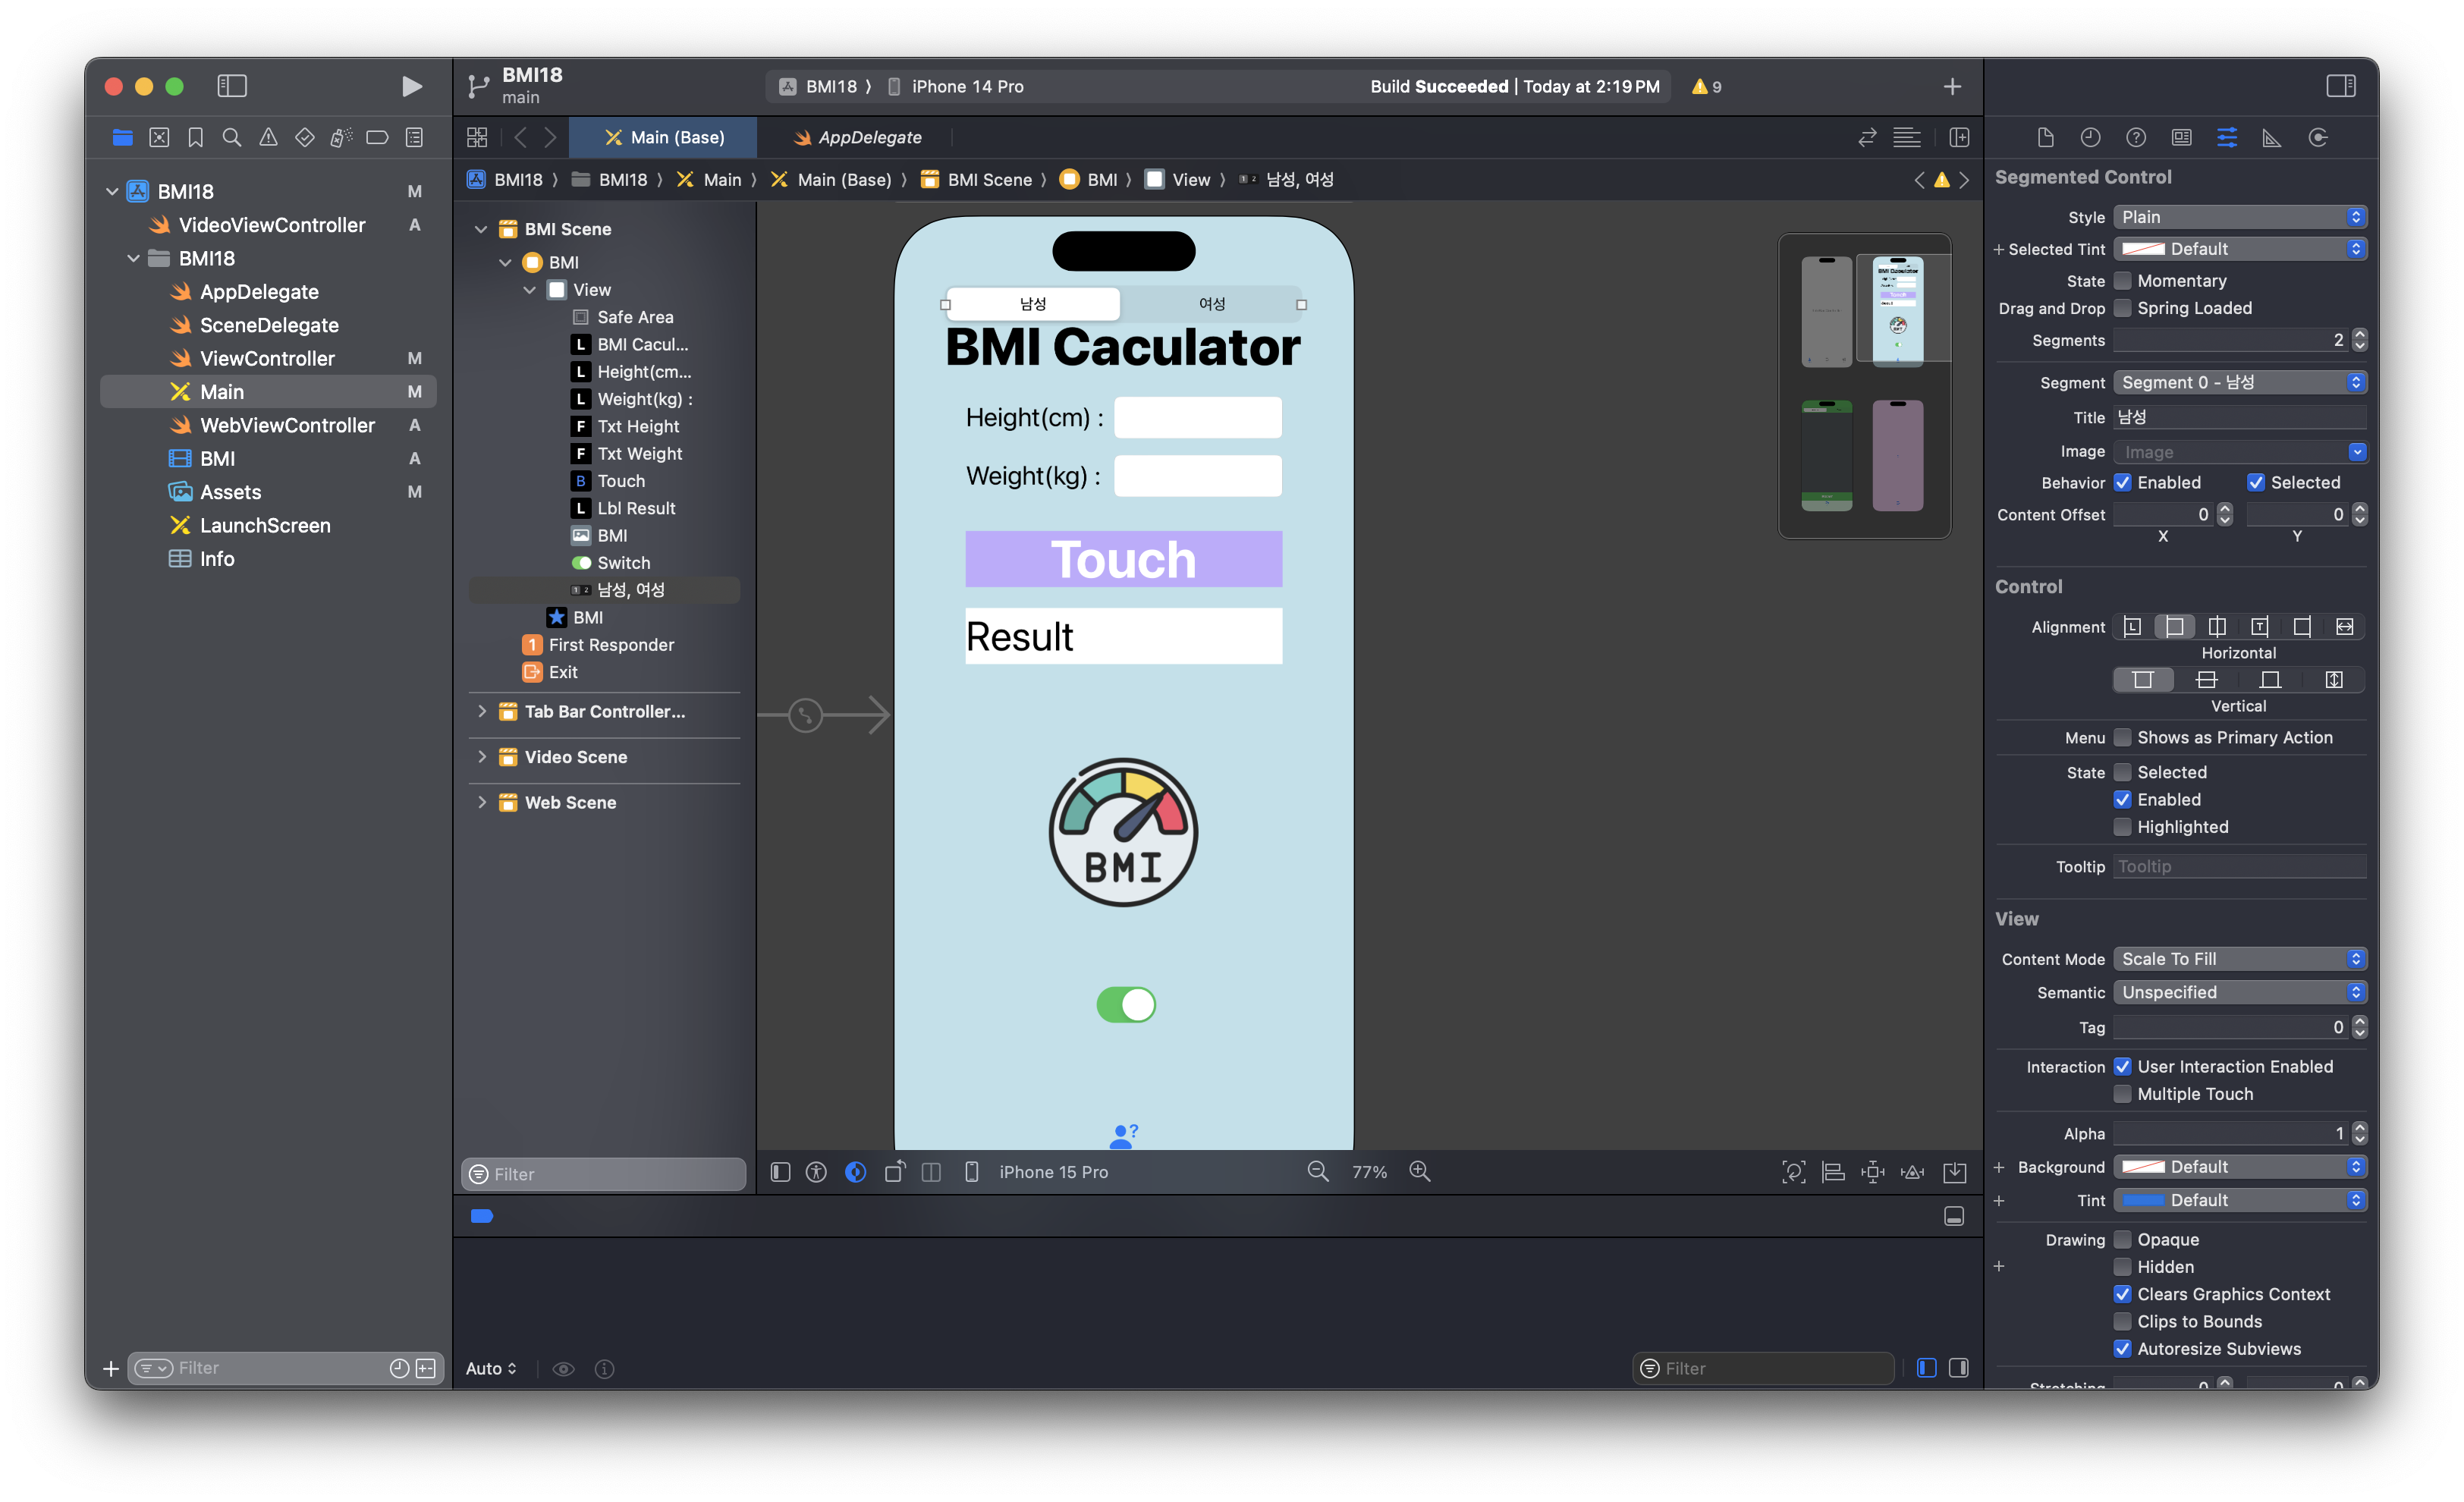This screenshot has height=1502, width=2464.
Task: Show the Size inspector ruler icon
Action: tap(2272, 137)
